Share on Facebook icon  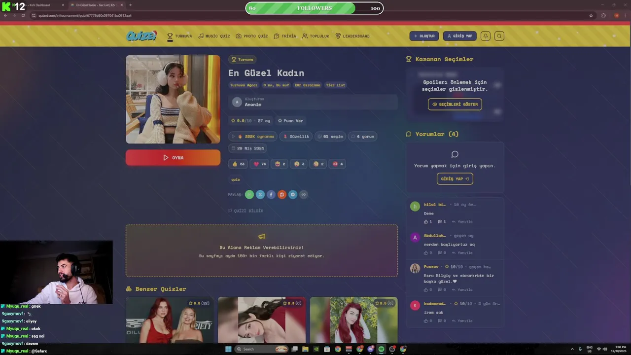click(271, 195)
